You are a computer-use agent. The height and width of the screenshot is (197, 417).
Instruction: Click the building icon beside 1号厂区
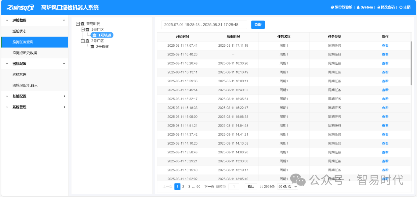[x=88, y=30]
